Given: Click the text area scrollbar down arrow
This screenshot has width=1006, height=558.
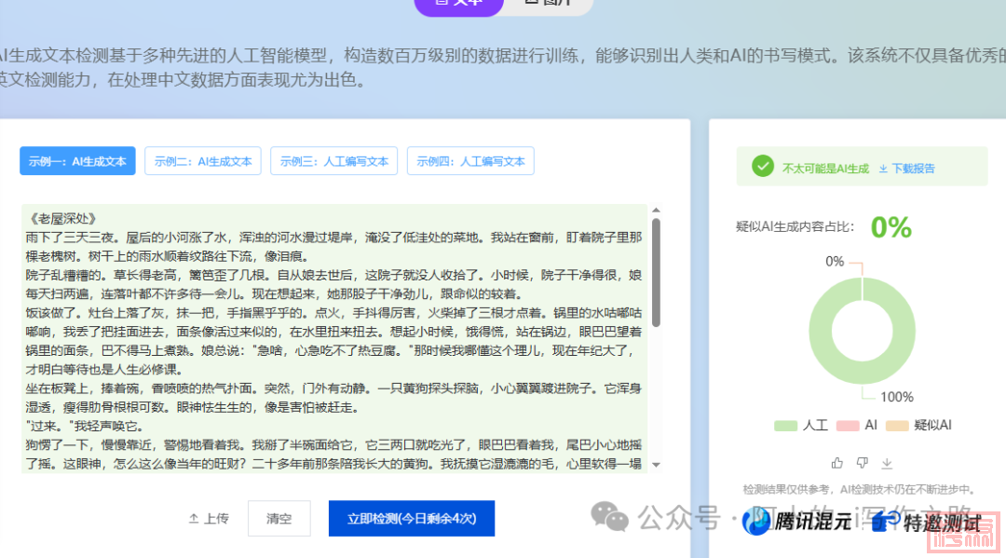Looking at the screenshot, I should 656,464.
